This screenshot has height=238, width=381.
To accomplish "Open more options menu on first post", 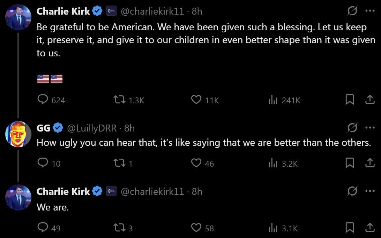I will [369, 11].
